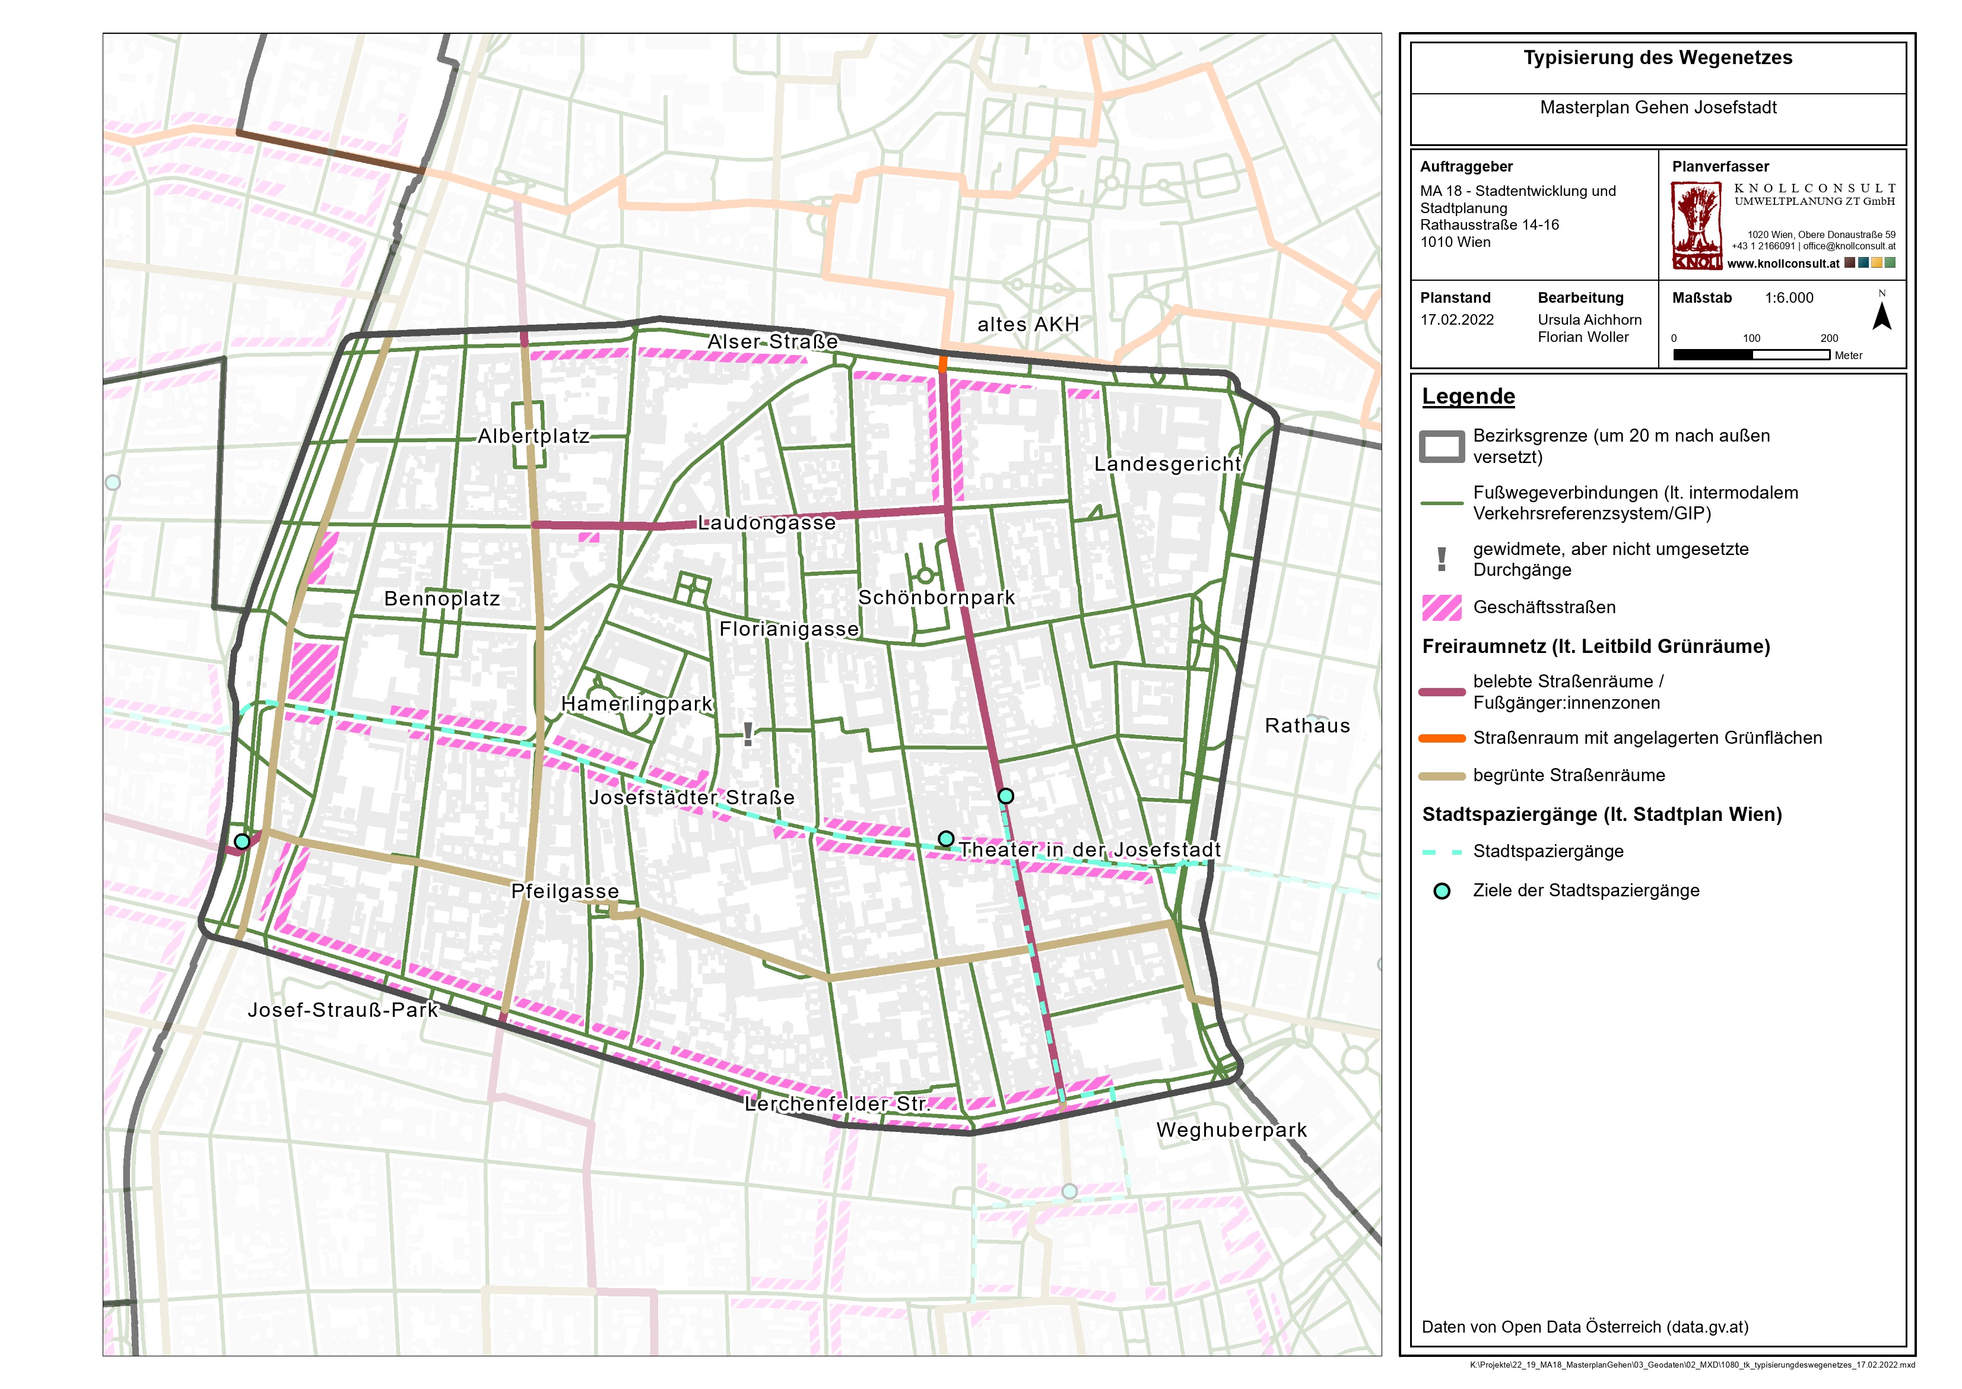
Task: Click the Typisierung des Wegenetzes title
Action: tap(1658, 58)
